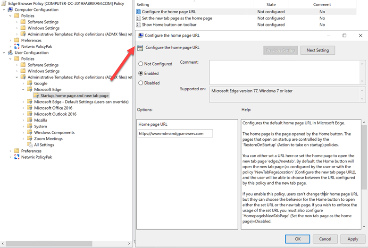
Task: Click Cancel in the policy dialog
Action: point(325,239)
